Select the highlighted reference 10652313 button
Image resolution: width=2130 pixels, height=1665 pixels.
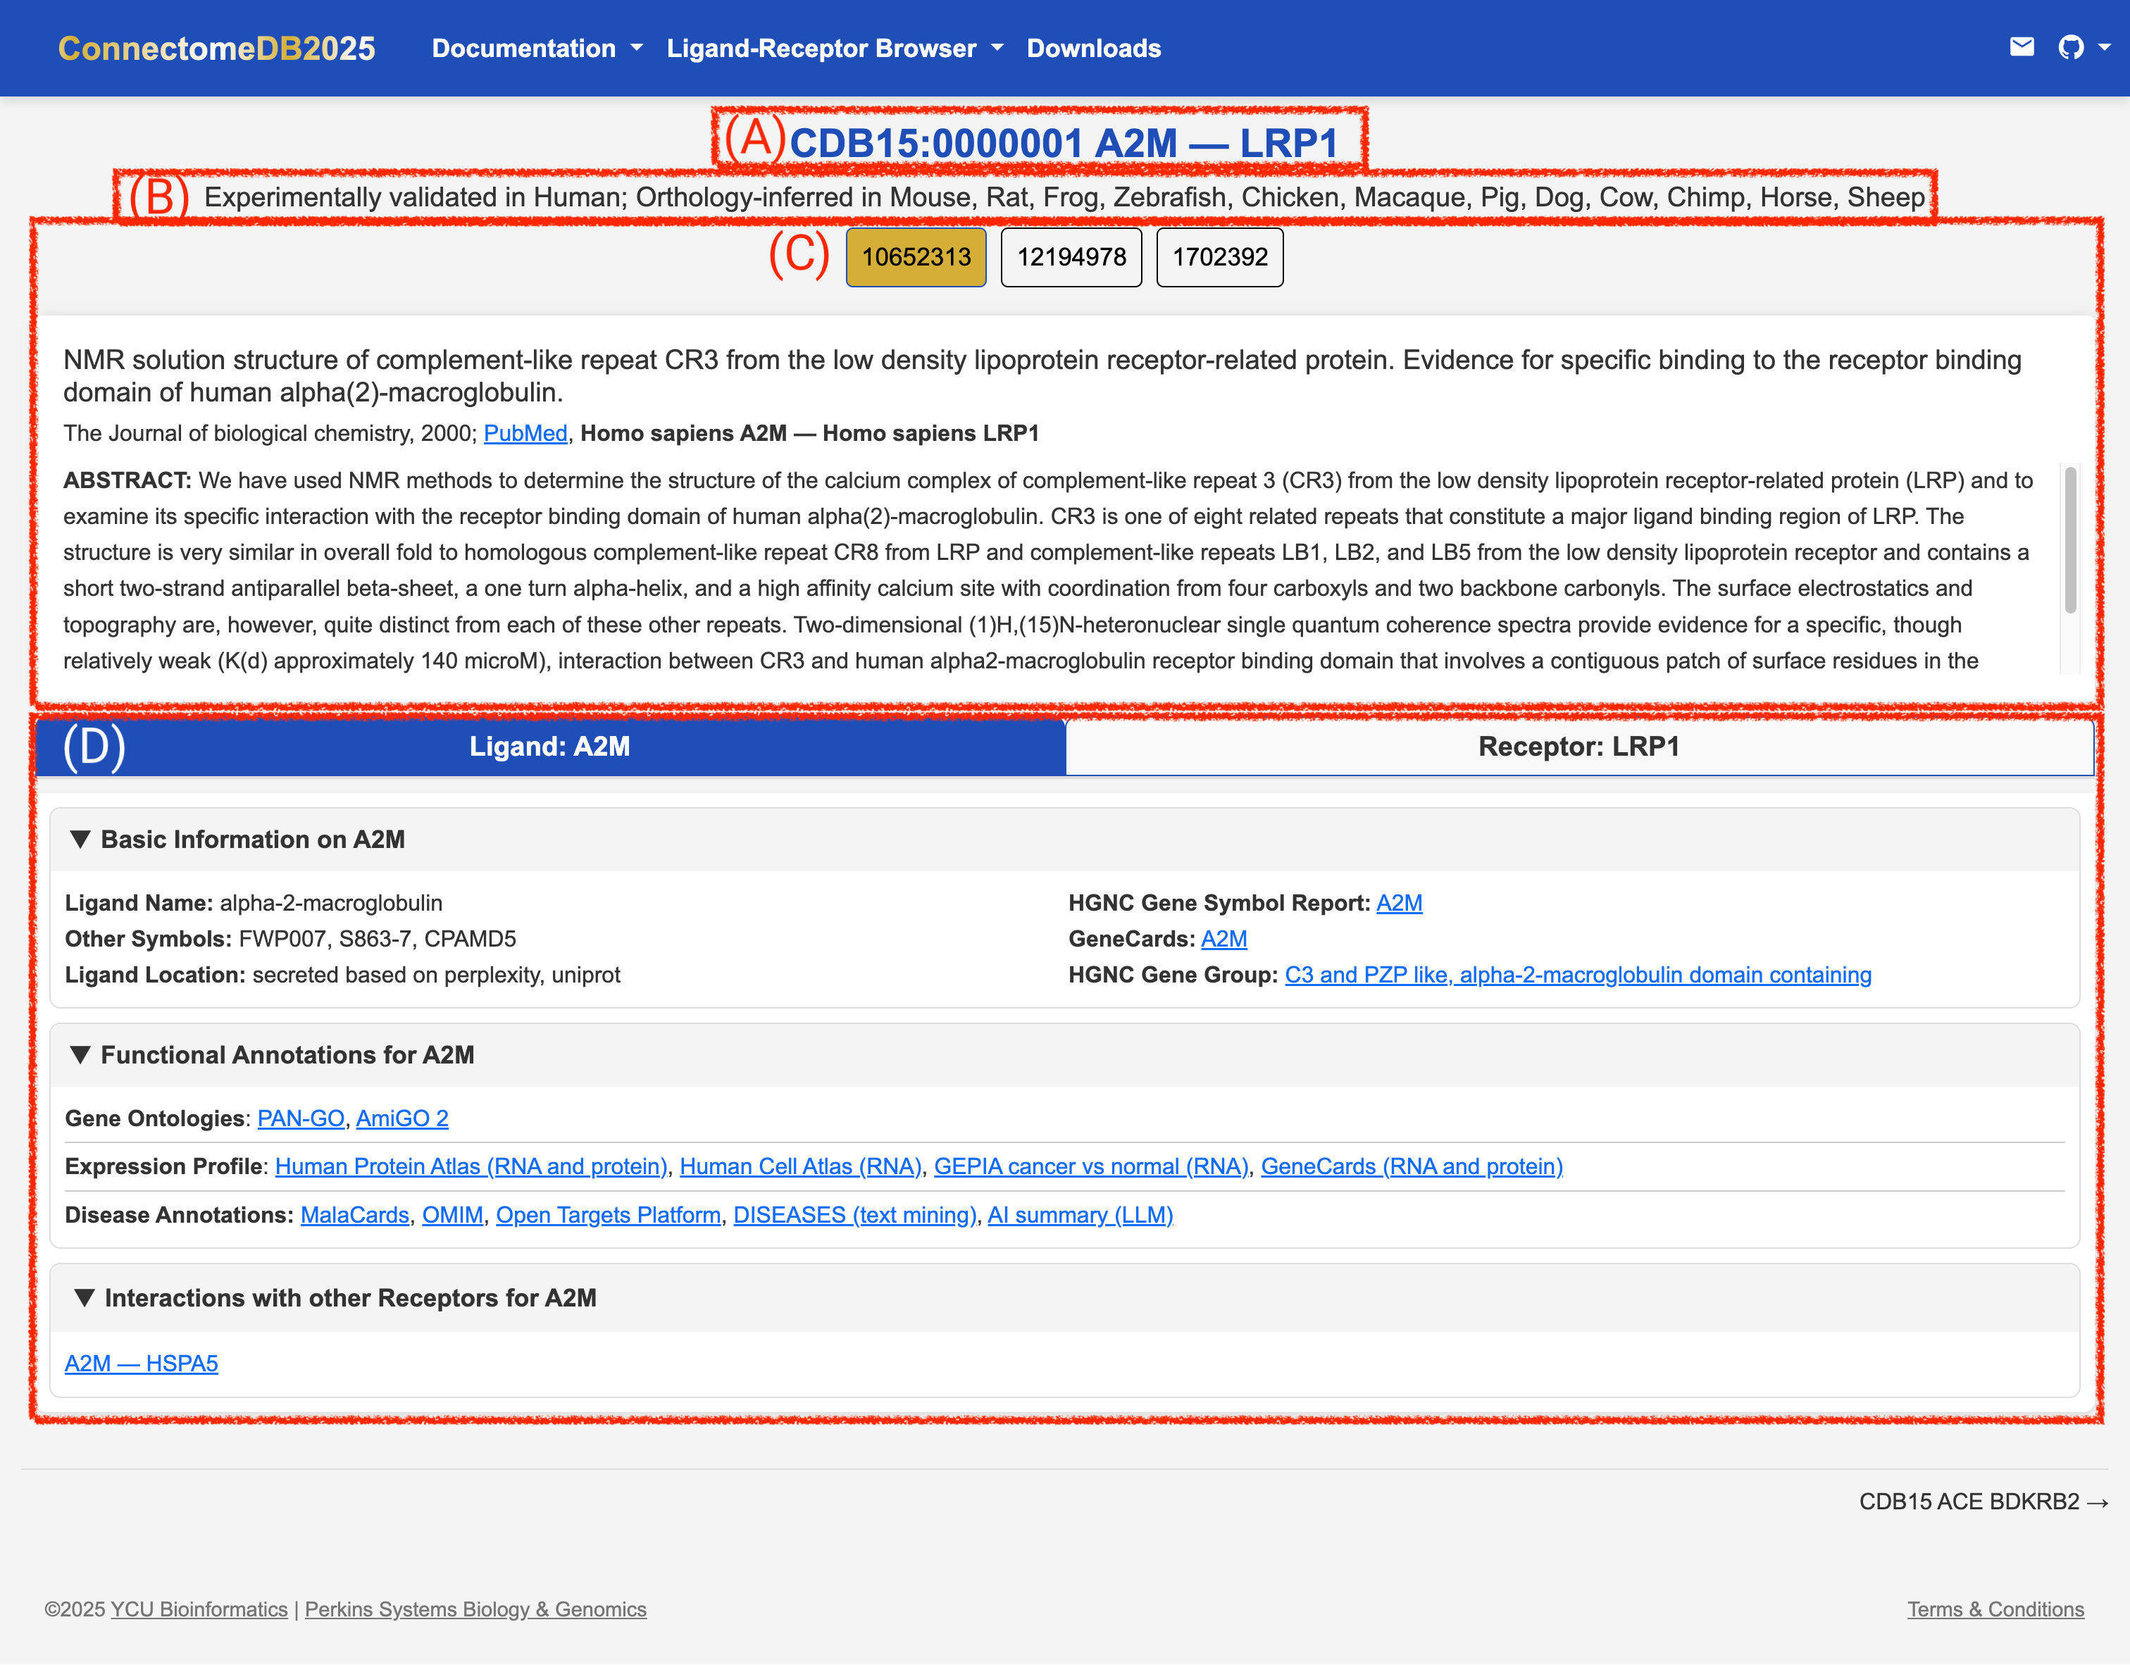click(x=916, y=258)
